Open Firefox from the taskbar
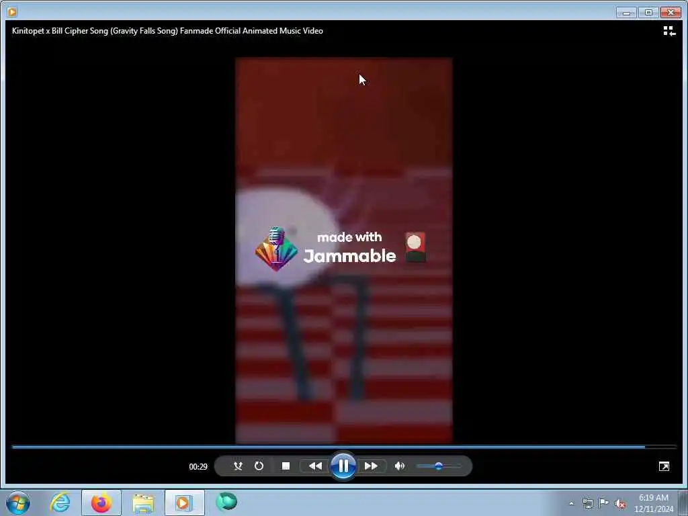 101,503
